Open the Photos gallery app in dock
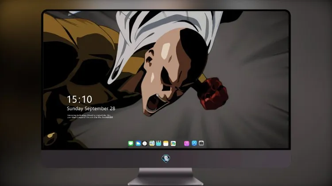 click(173, 143)
